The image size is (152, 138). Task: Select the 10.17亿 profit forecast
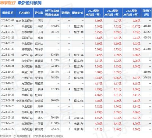click(x=136, y=26)
